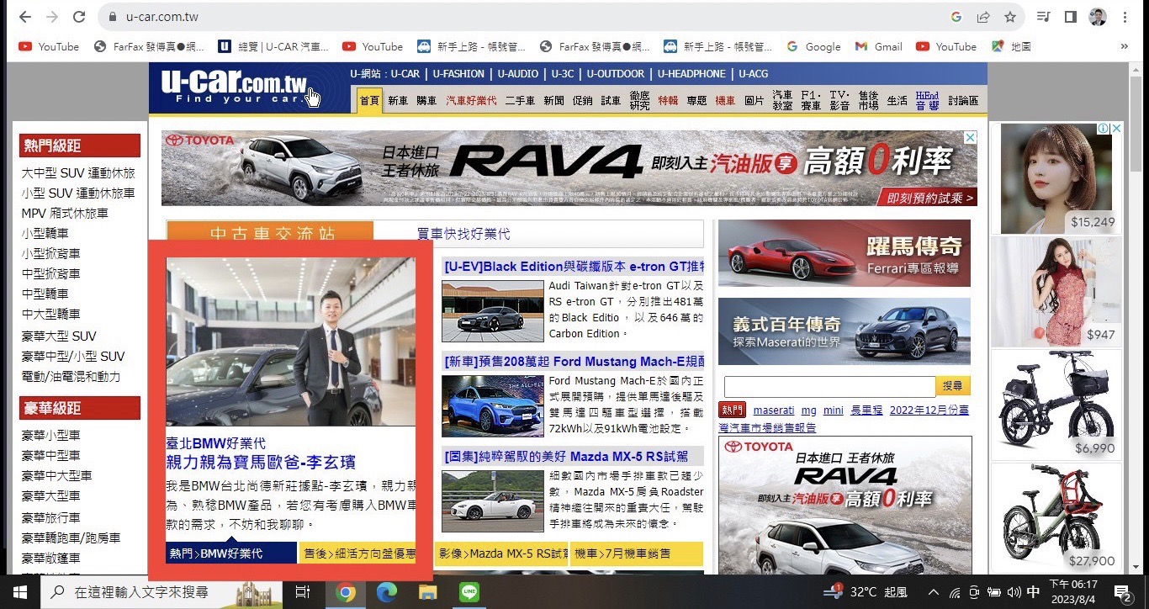Open the Mazda MX-5 RS thumbnail
This screenshot has height=609, width=1149.
[493, 501]
